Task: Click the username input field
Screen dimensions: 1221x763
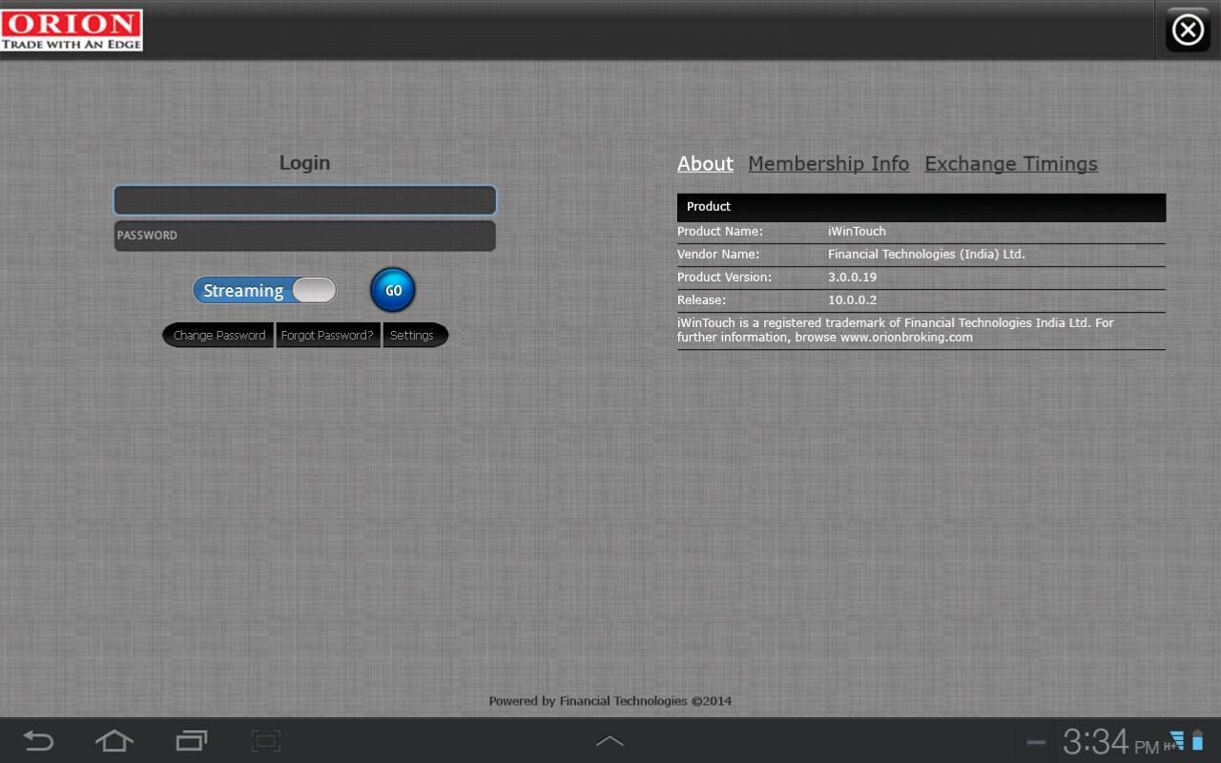Action: click(304, 200)
